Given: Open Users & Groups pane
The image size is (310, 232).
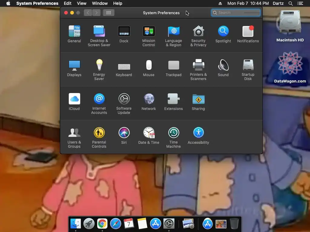Looking at the screenshot, I should 74,138.
